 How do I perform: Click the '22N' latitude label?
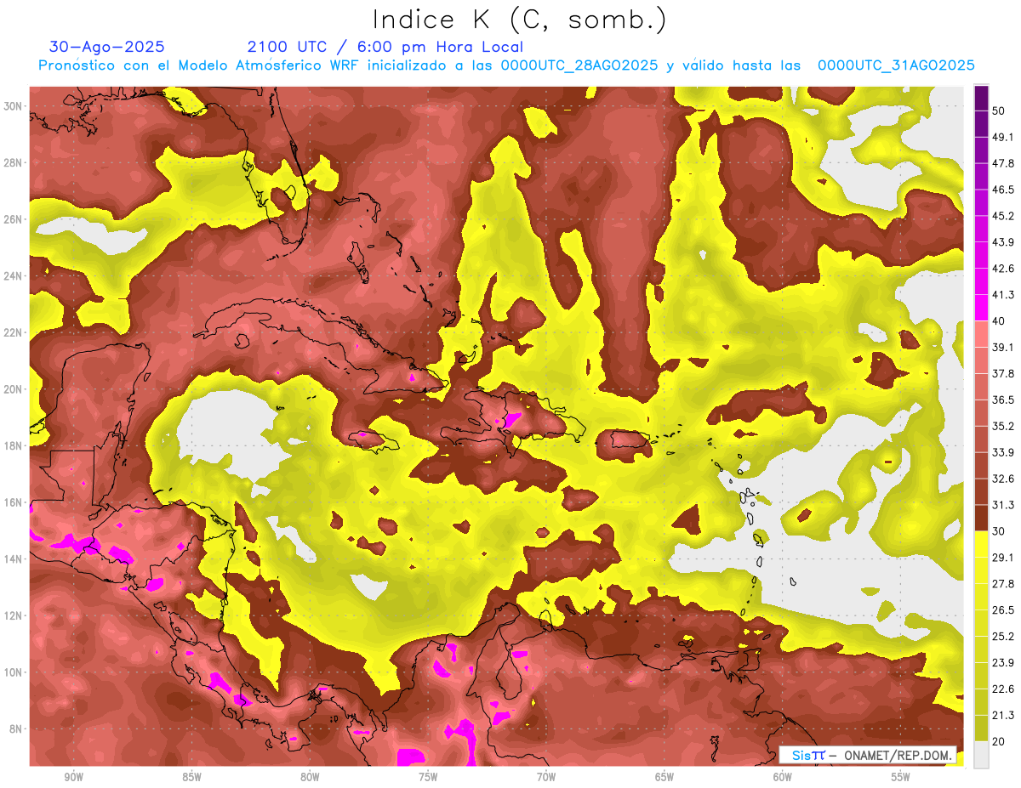14,332
